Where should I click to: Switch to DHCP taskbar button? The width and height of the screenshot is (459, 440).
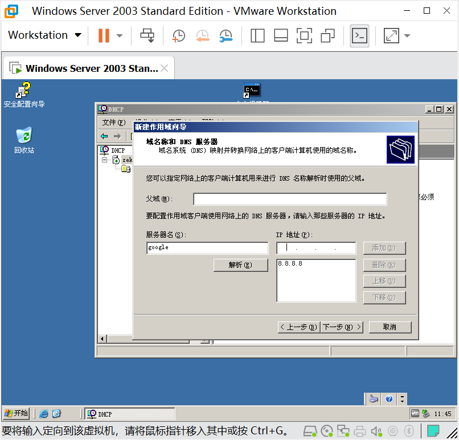[x=130, y=414]
